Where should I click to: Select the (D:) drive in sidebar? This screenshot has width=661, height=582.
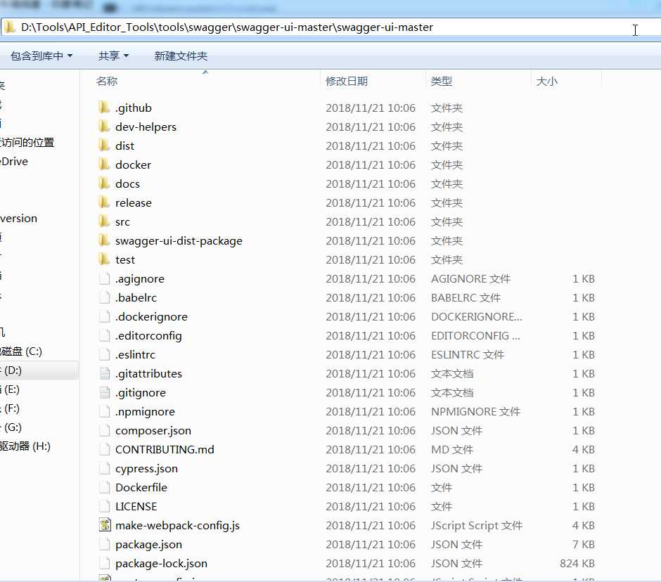tap(39, 370)
